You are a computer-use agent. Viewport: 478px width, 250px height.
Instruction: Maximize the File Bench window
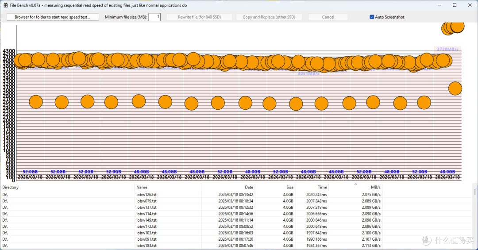click(x=455, y=5)
